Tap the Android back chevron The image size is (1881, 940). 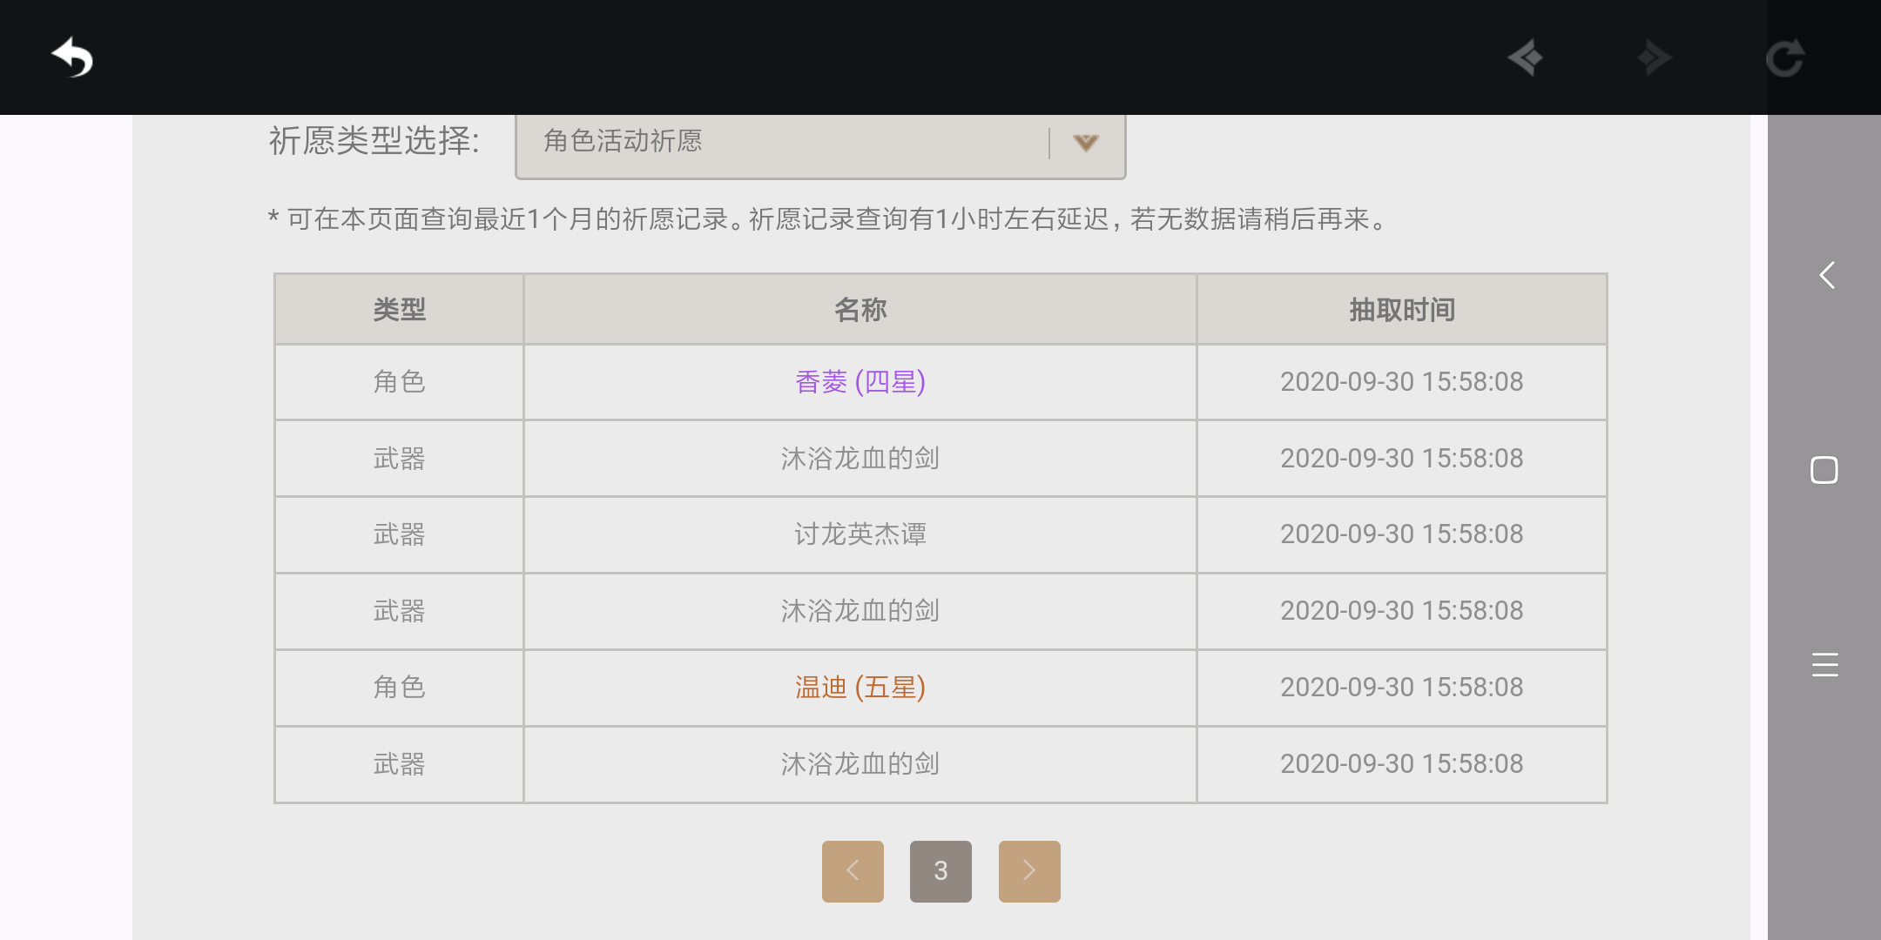[x=1826, y=275]
